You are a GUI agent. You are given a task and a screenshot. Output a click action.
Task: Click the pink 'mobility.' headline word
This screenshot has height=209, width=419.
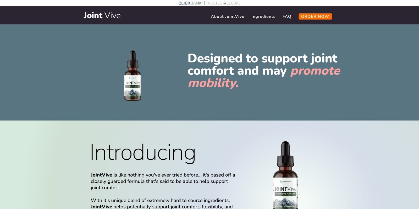[213, 83]
